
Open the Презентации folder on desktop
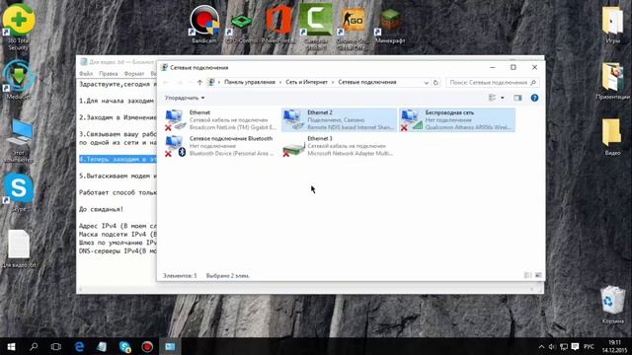tap(612, 81)
